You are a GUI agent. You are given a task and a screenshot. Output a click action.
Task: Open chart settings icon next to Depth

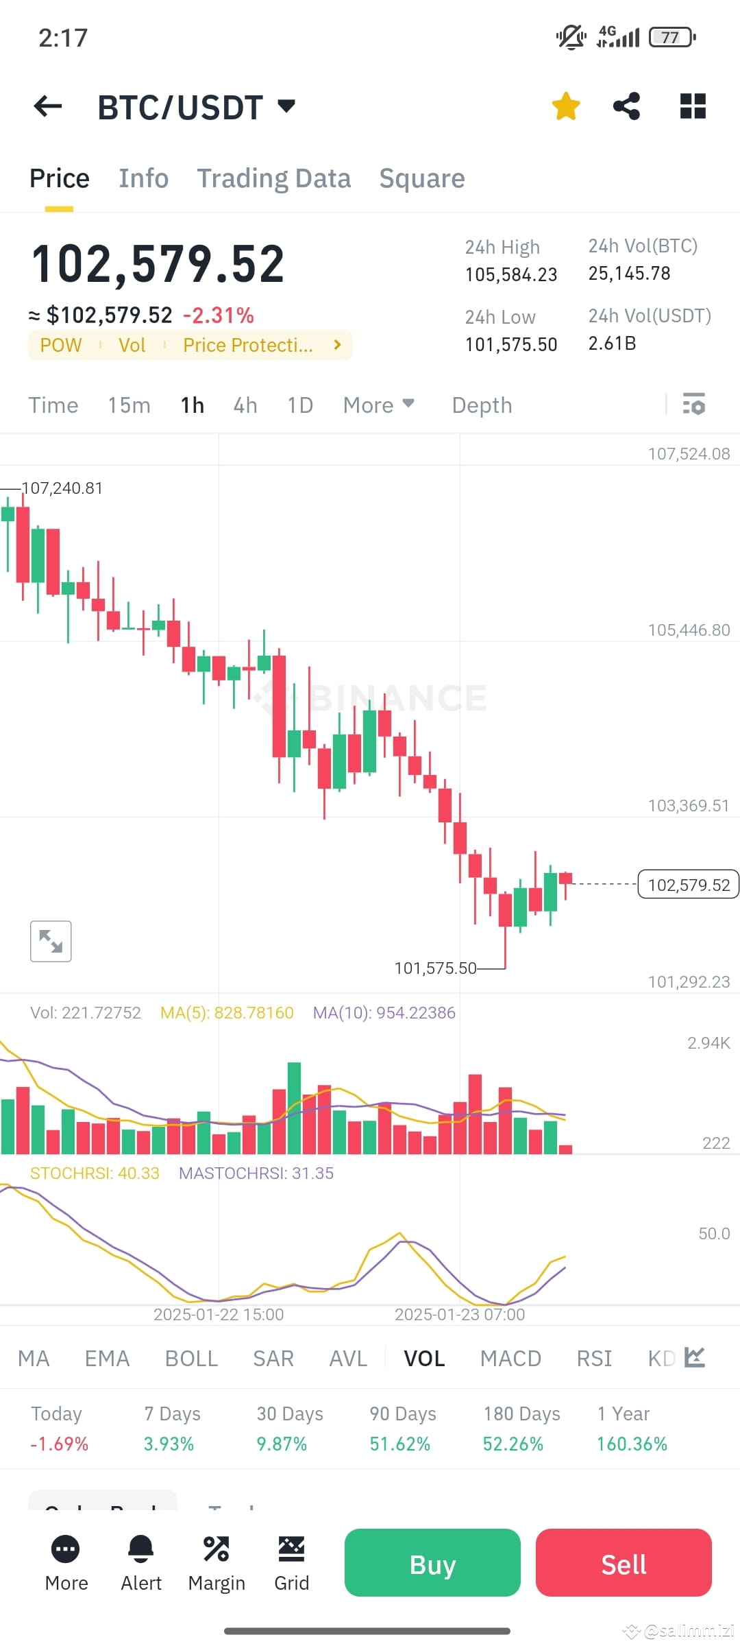[695, 405]
